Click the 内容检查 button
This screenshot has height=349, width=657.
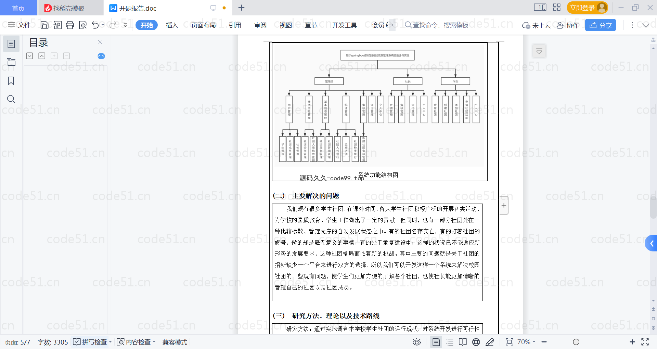coord(134,342)
